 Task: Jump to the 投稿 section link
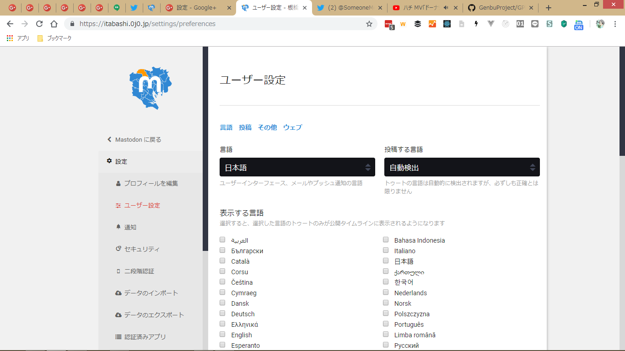point(245,128)
